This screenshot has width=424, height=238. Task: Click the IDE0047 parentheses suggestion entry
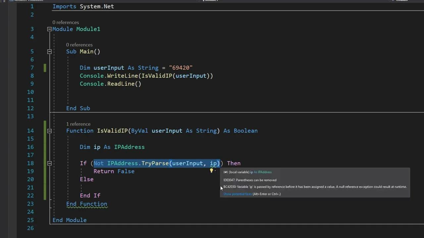(250, 180)
